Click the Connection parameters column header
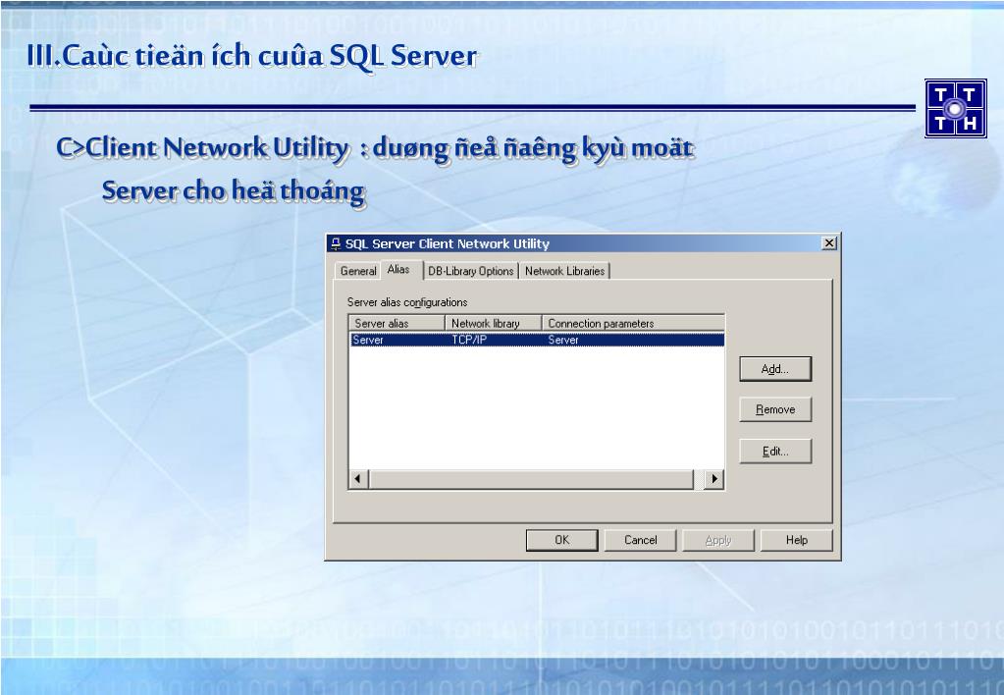 click(633, 323)
